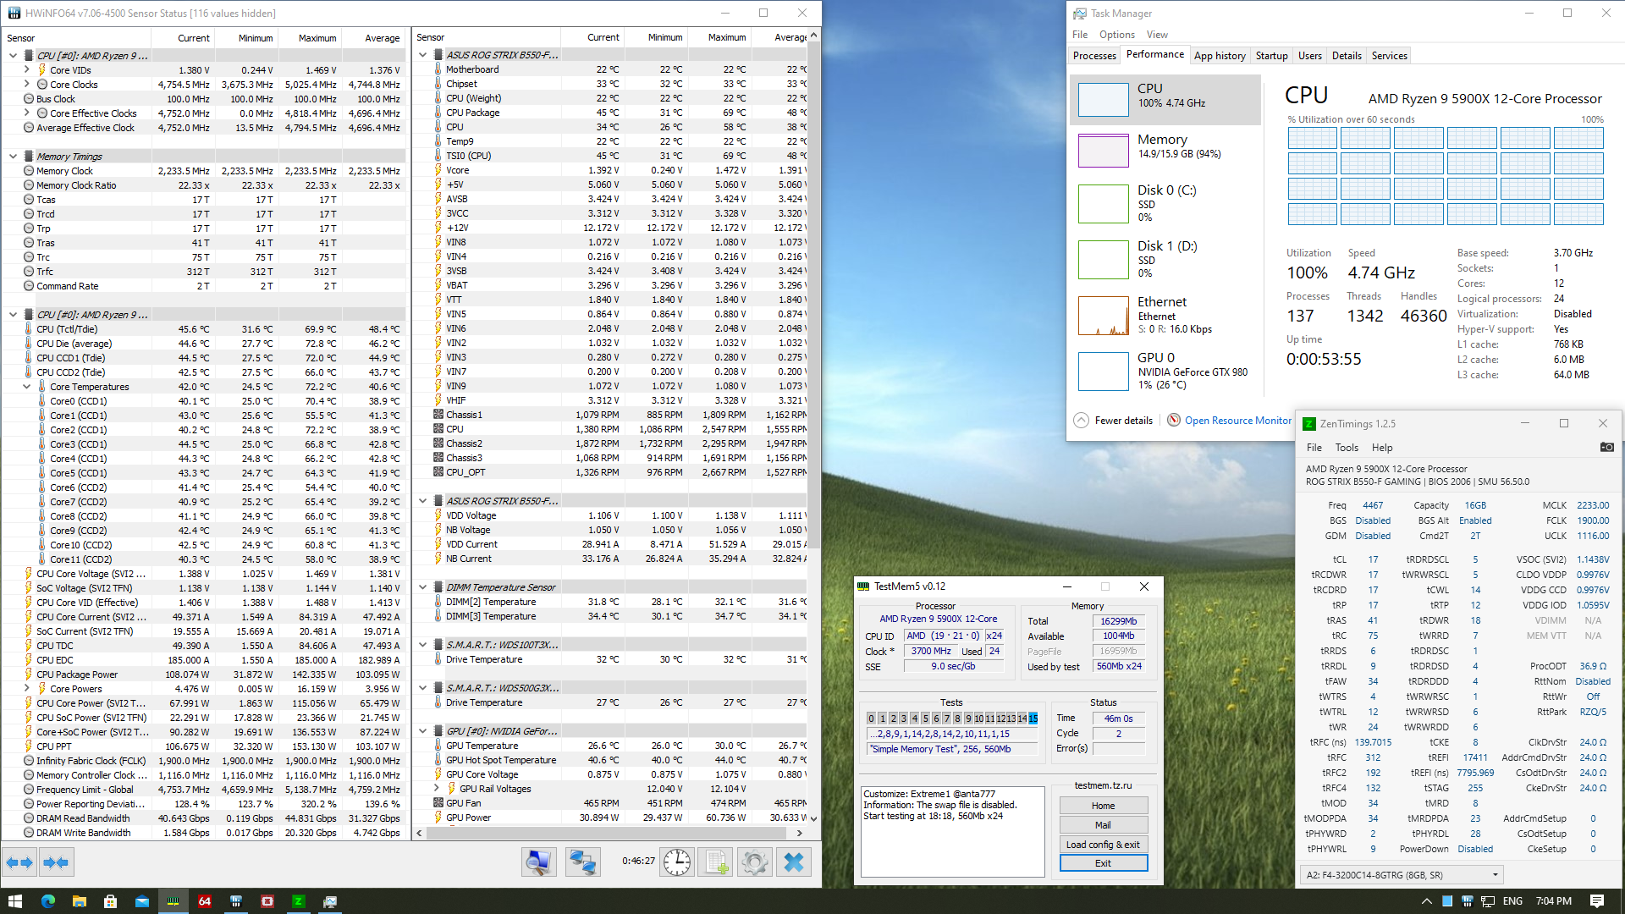This screenshot has width=1625, height=914.
Task: Click Fewer details chevron icon
Action: tap(1081, 421)
